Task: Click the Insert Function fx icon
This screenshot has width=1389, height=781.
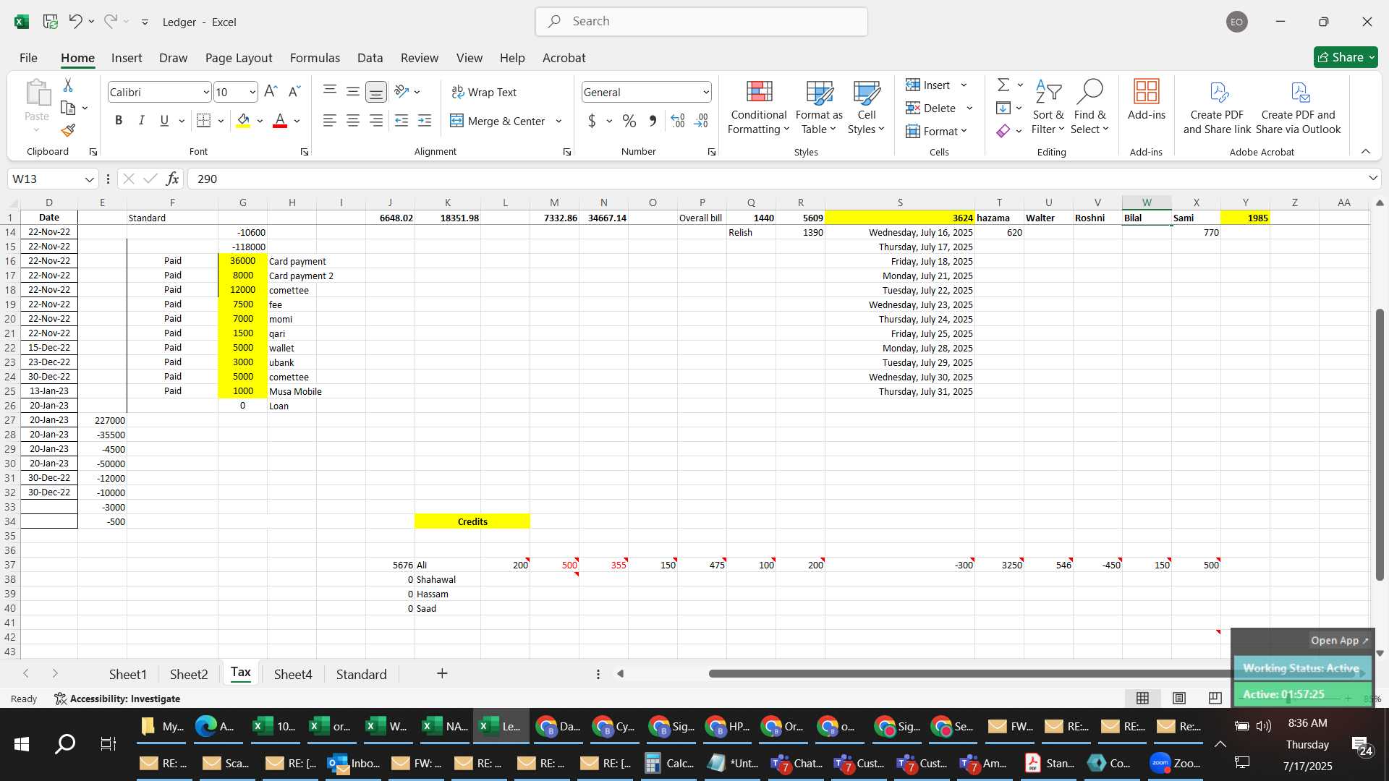Action: (172, 179)
